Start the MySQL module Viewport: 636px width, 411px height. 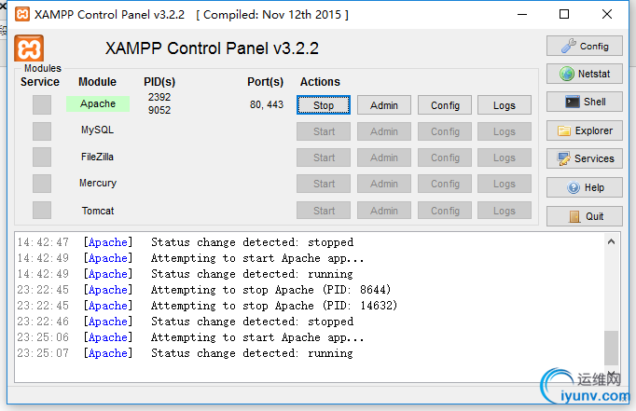point(324,131)
